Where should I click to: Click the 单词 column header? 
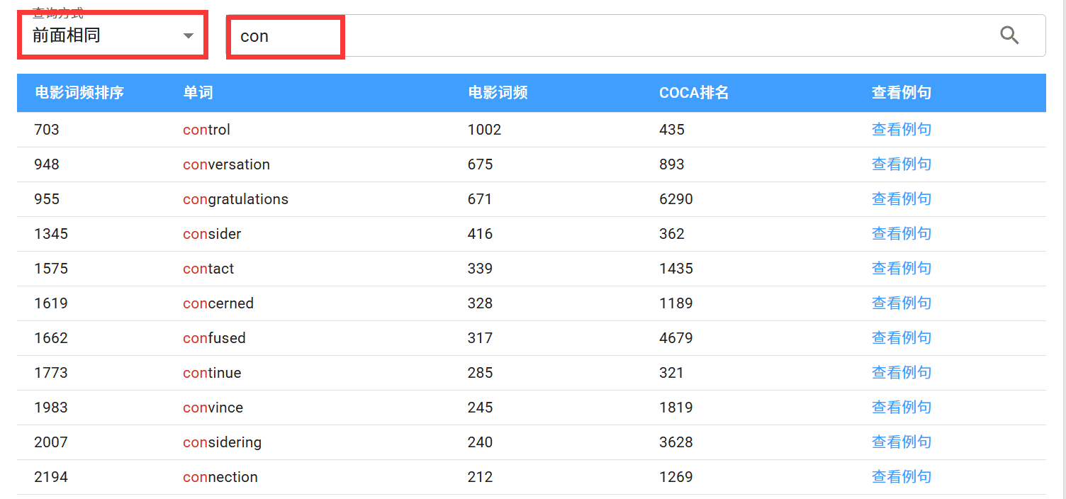[x=198, y=93]
